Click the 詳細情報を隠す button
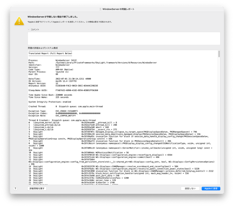This screenshot has height=207, width=234. [37, 188]
